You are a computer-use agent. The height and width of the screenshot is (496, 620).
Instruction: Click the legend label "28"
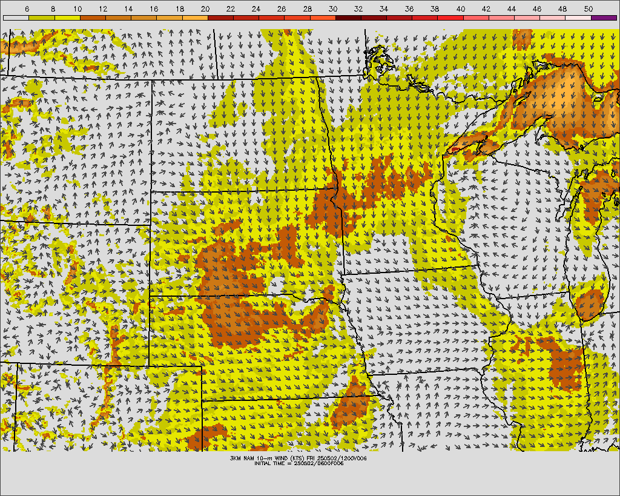point(307,8)
